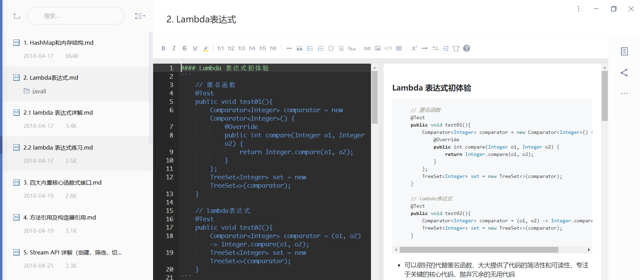Insert a hyperlink
640x280 pixels.
point(367,48)
